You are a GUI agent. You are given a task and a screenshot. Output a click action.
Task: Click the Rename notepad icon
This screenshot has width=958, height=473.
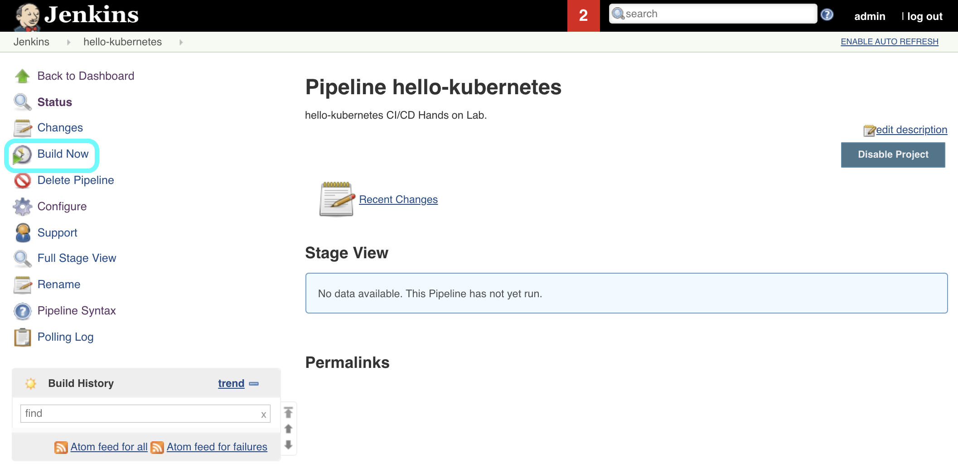coord(22,285)
